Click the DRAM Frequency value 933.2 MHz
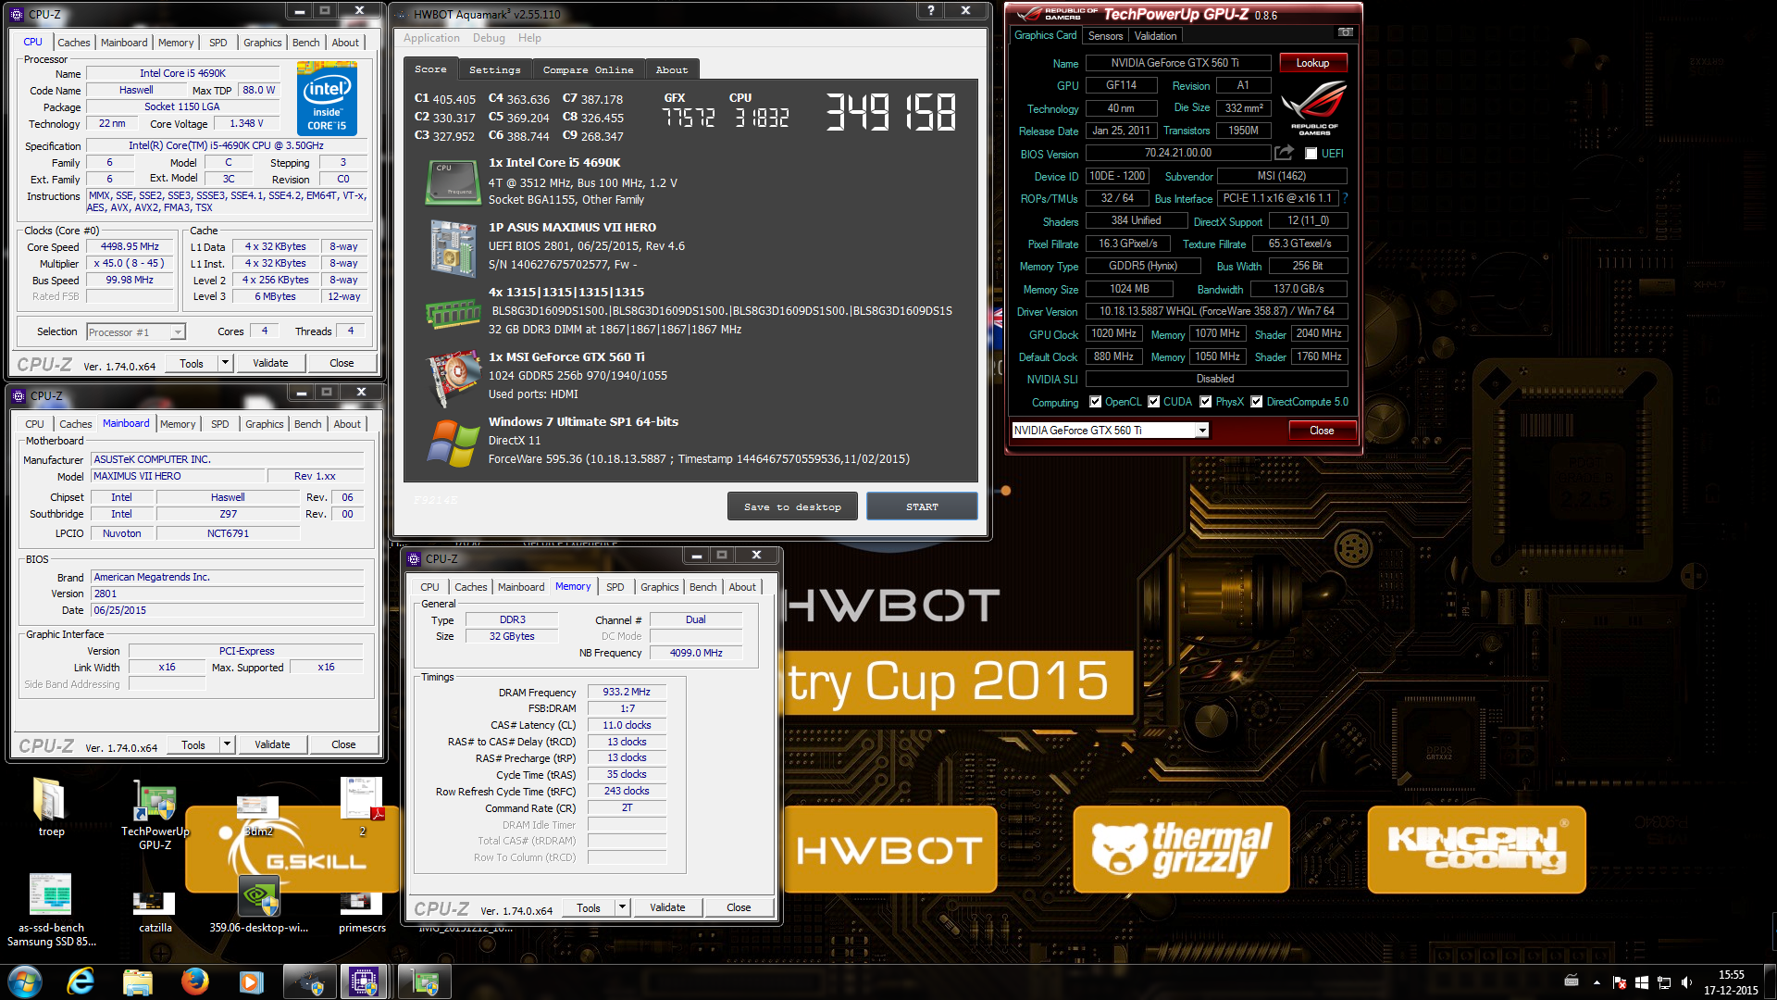 (x=627, y=692)
